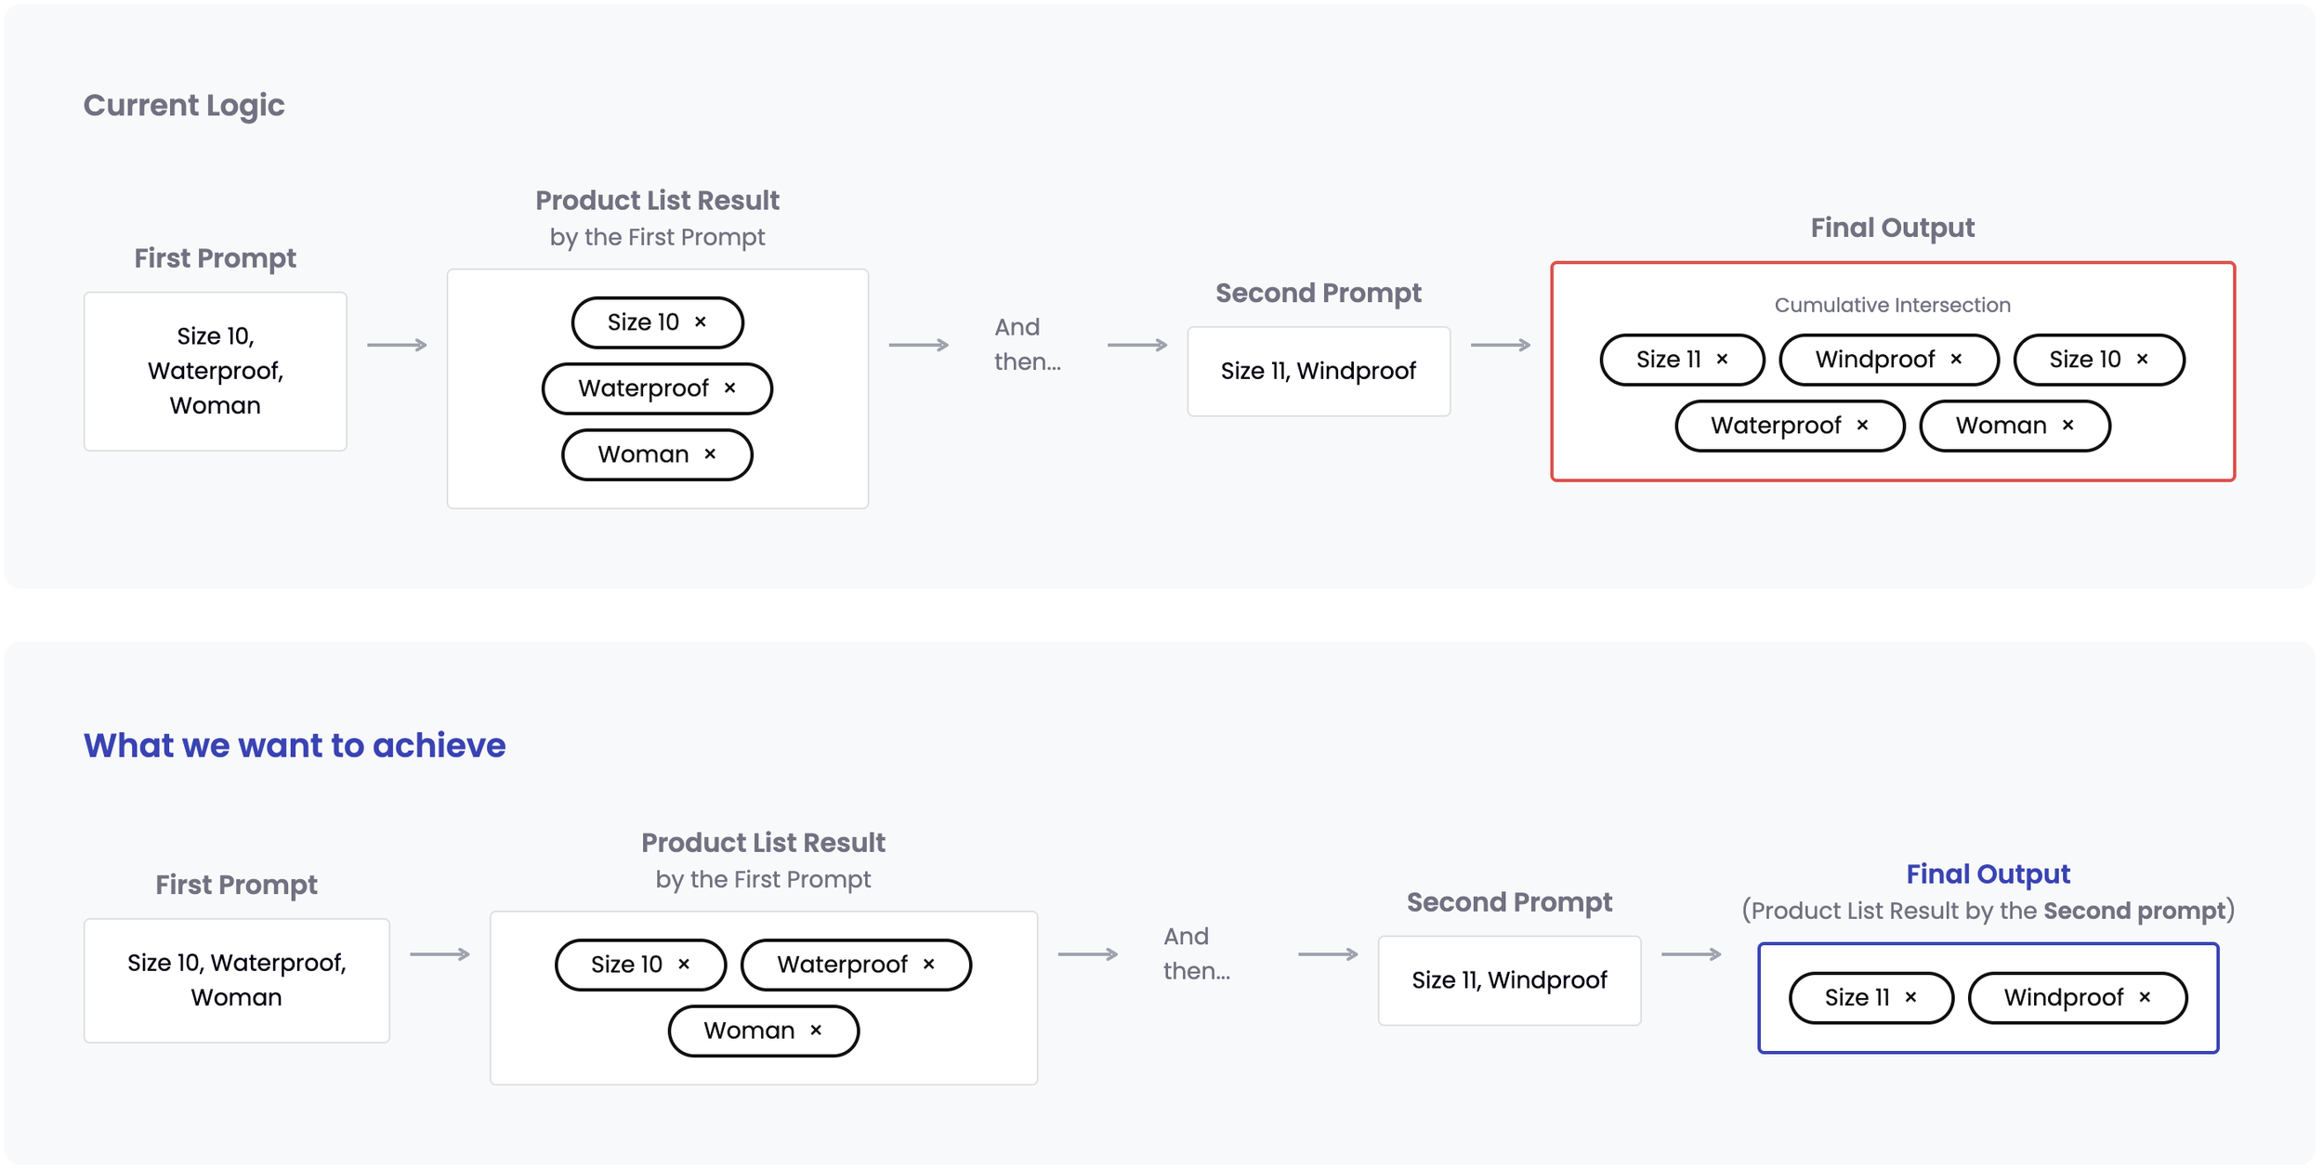Click the top First Prompt text box

click(216, 371)
